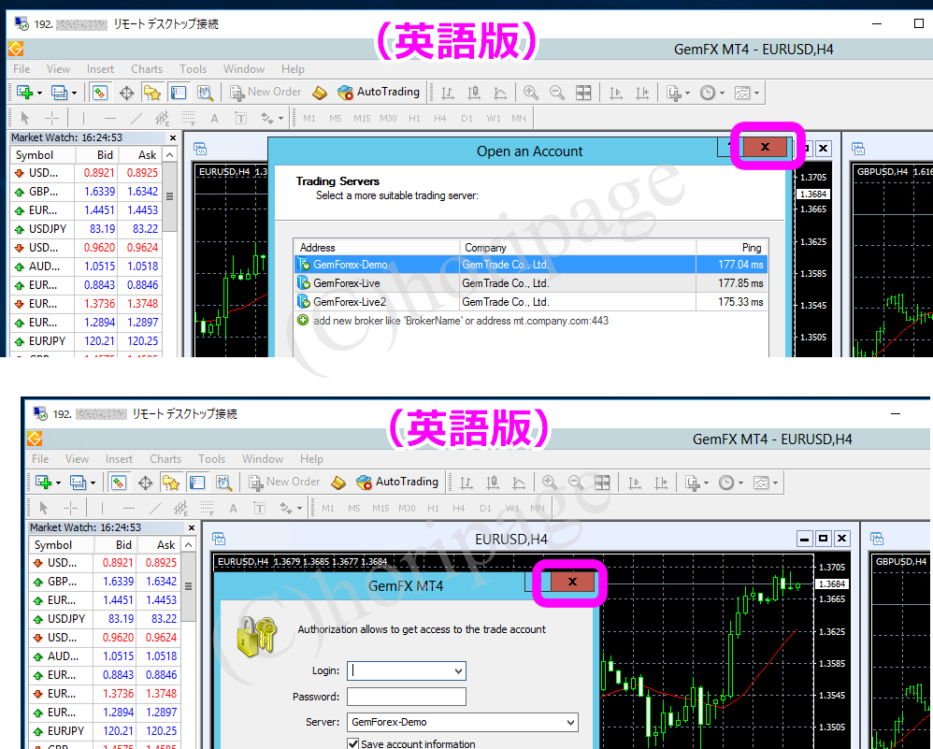
Task: Select Text Label tool in lower MT4 window
Action: tap(260, 508)
